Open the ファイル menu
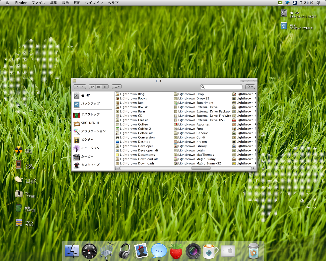 (x=38, y=3)
